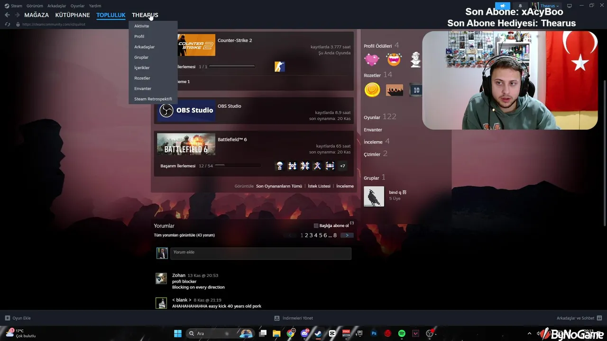The width and height of the screenshot is (607, 341).
Task: Choose Envanter in the dropdown list
Action: pos(143,89)
